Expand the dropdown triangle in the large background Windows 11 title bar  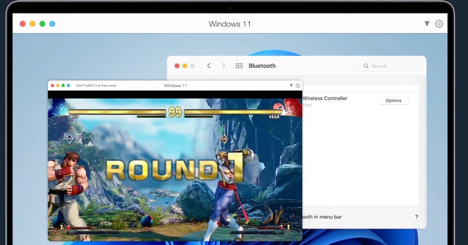(427, 24)
